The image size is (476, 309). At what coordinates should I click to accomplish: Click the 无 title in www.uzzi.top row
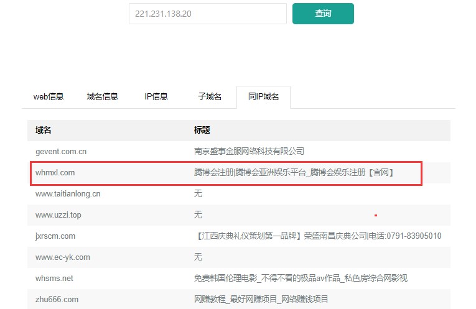[198, 214]
